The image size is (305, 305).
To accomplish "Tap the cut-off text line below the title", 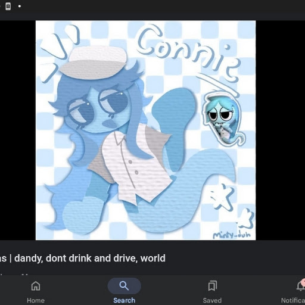I will tap(16, 274).
